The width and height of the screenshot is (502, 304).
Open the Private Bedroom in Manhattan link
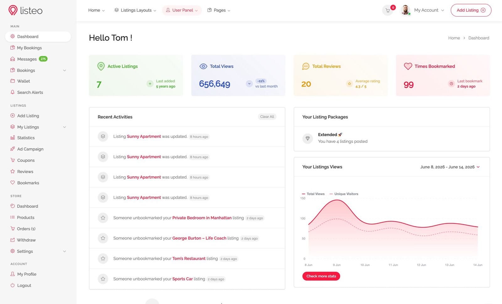[x=202, y=218]
